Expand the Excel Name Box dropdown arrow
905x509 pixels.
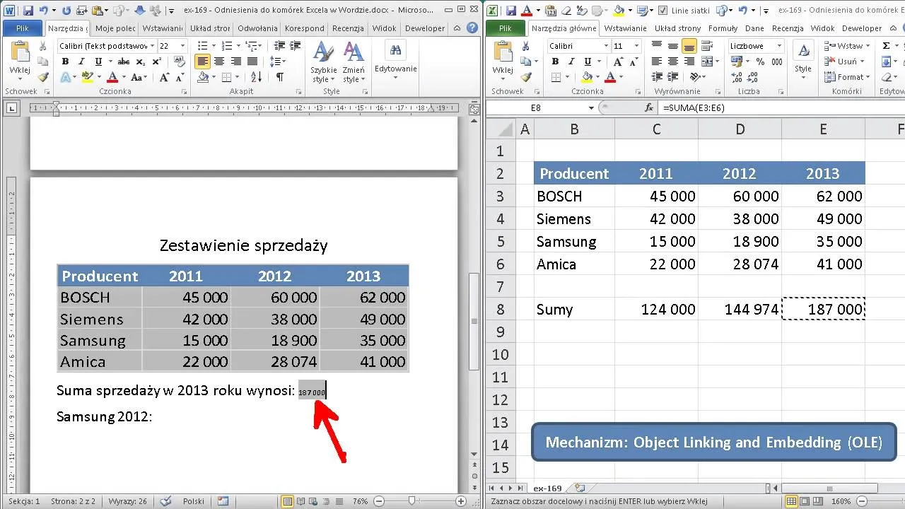[591, 108]
